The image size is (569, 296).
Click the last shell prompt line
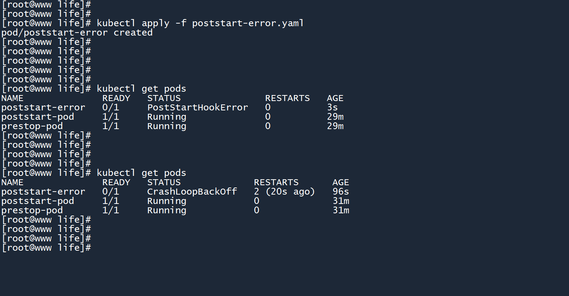click(46, 248)
